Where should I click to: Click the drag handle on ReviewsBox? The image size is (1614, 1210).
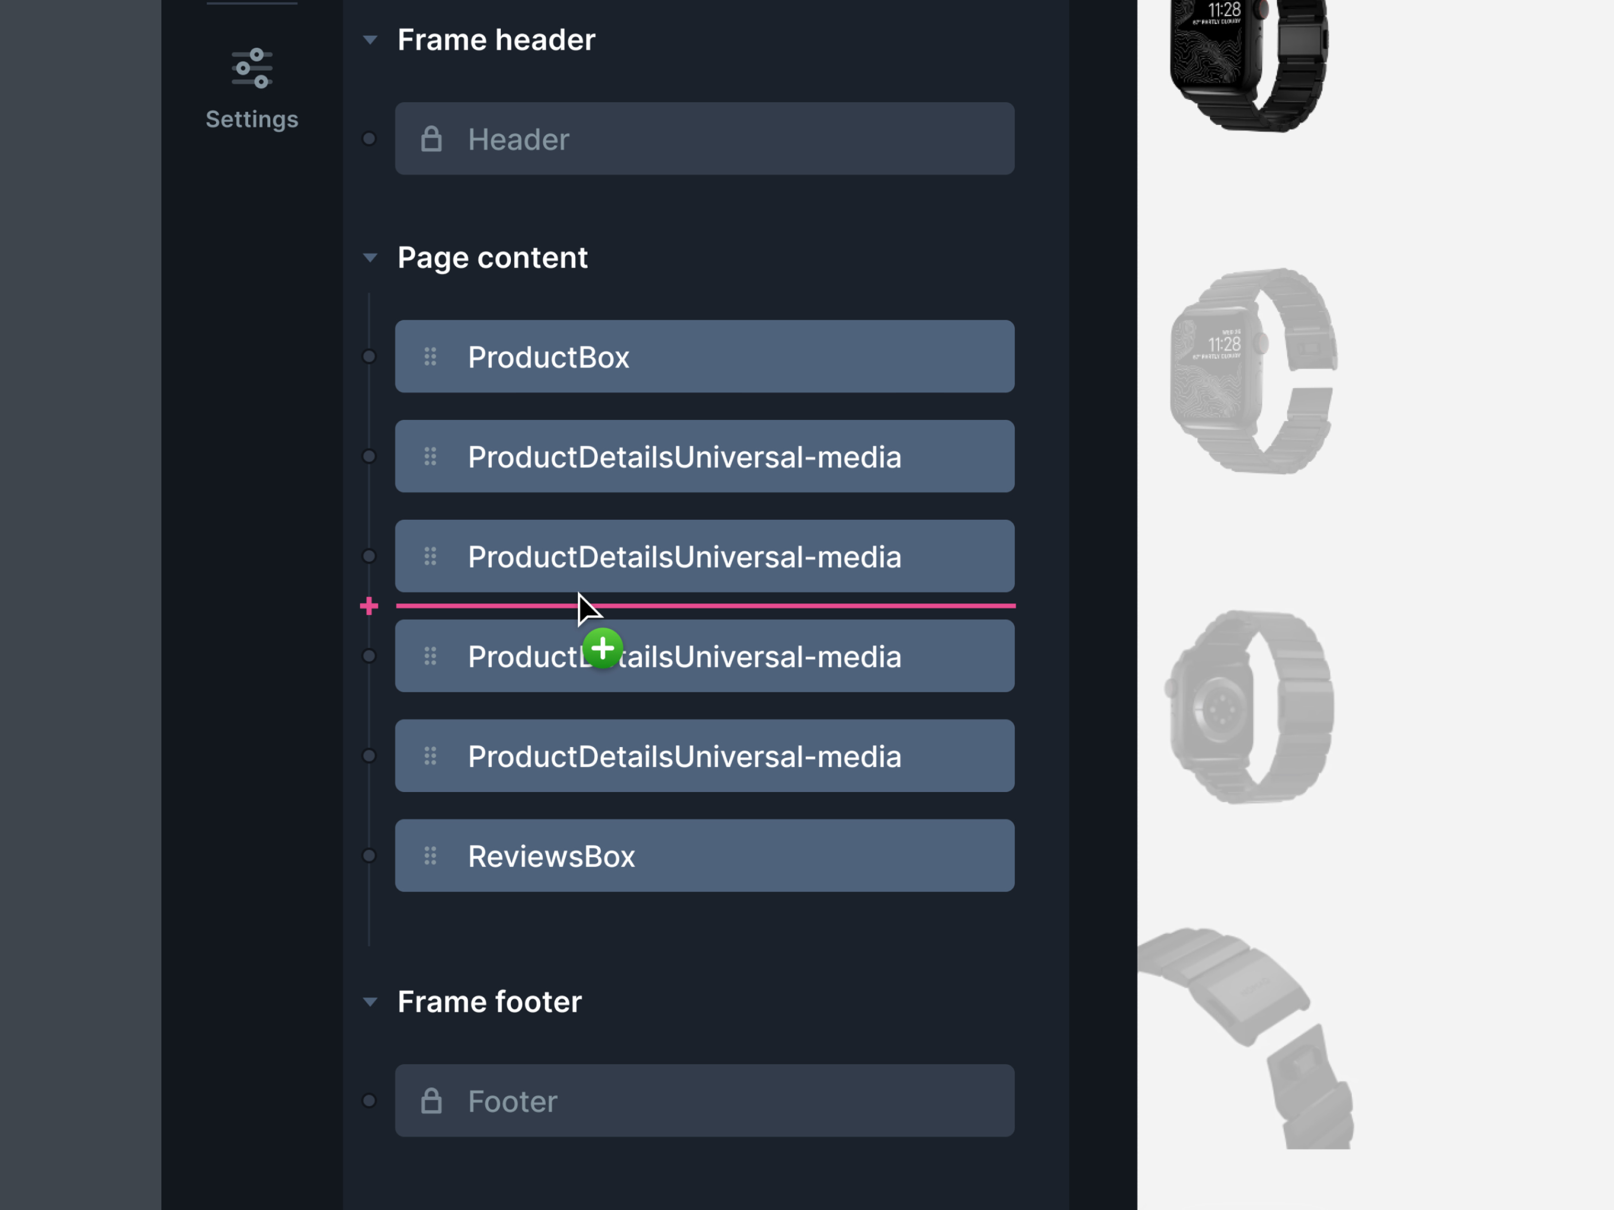pyautogui.click(x=431, y=856)
